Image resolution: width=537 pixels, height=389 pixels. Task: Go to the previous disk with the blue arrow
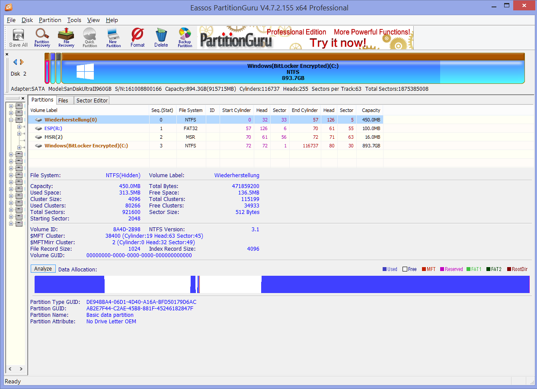(15, 62)
